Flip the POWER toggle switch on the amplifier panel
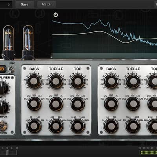157x157 pixels. click(x=3, y=126)
